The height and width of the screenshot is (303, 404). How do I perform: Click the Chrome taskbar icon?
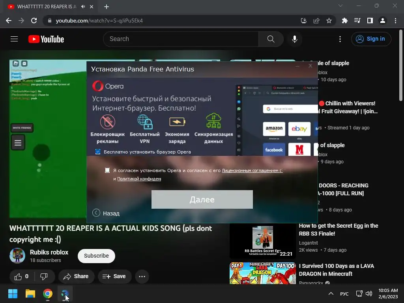click(48, 294)
